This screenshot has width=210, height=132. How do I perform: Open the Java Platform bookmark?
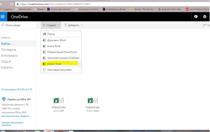pyautogui.click(x=198, y=9)
